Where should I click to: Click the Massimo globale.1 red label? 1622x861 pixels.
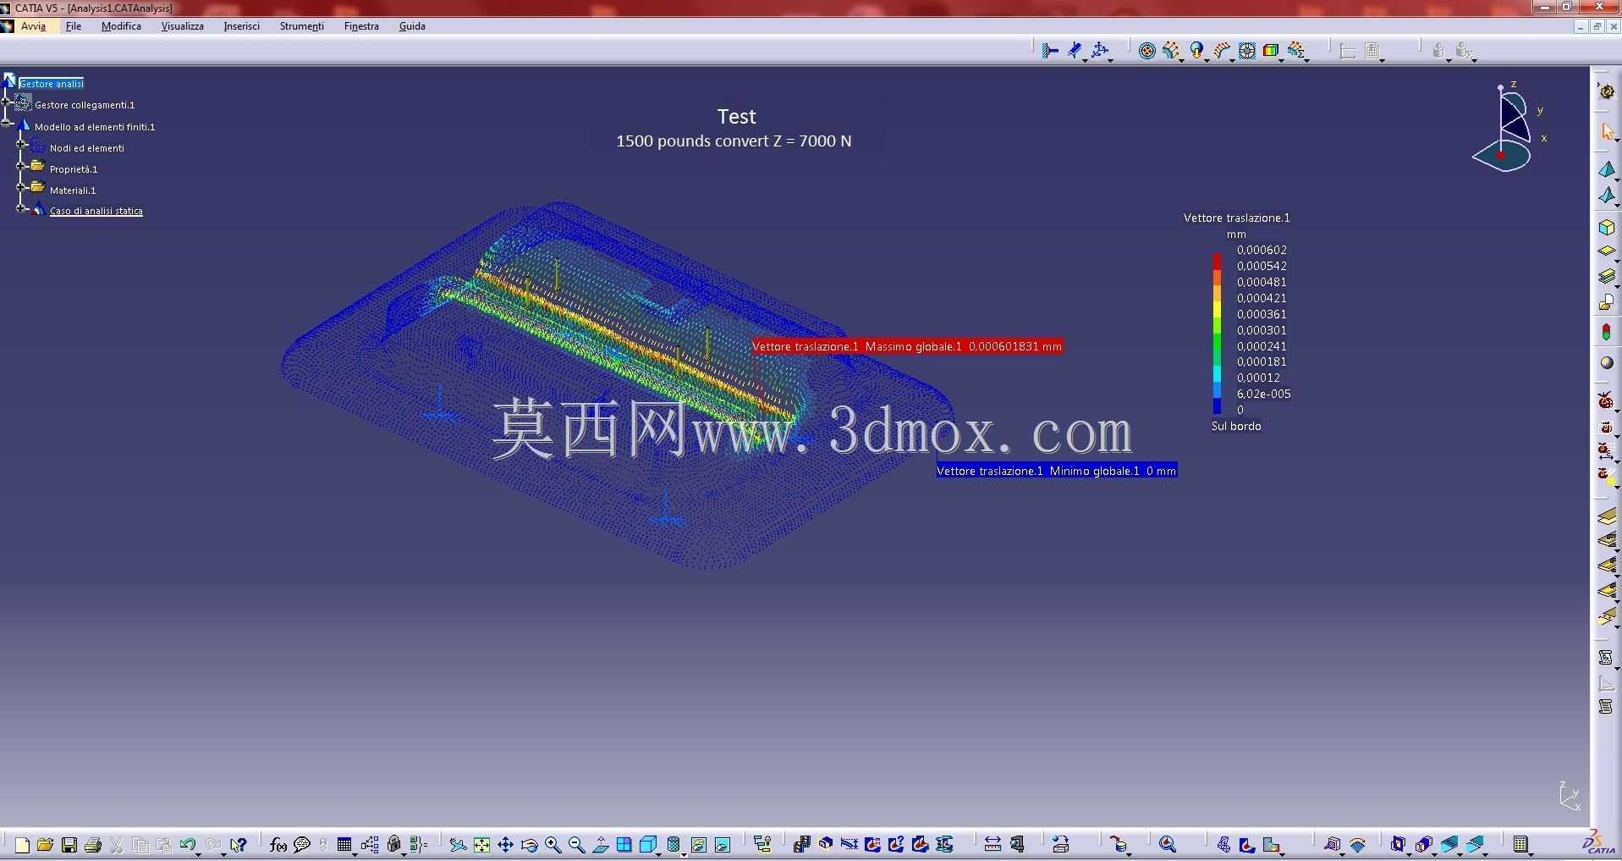[x=907, y=346]
